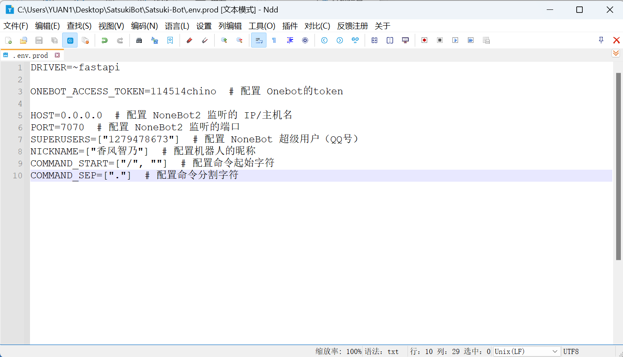
Task: Open the 关于 menu
Action: click(383, 26)
